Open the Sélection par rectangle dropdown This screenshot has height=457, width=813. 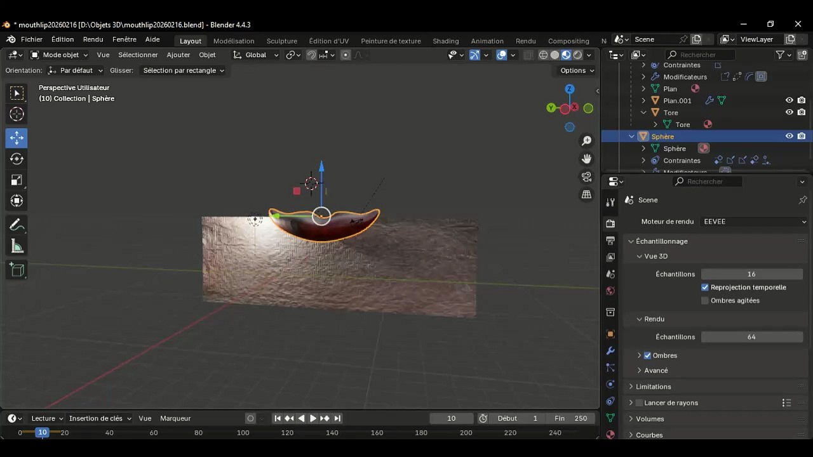[x=183, y=70]
